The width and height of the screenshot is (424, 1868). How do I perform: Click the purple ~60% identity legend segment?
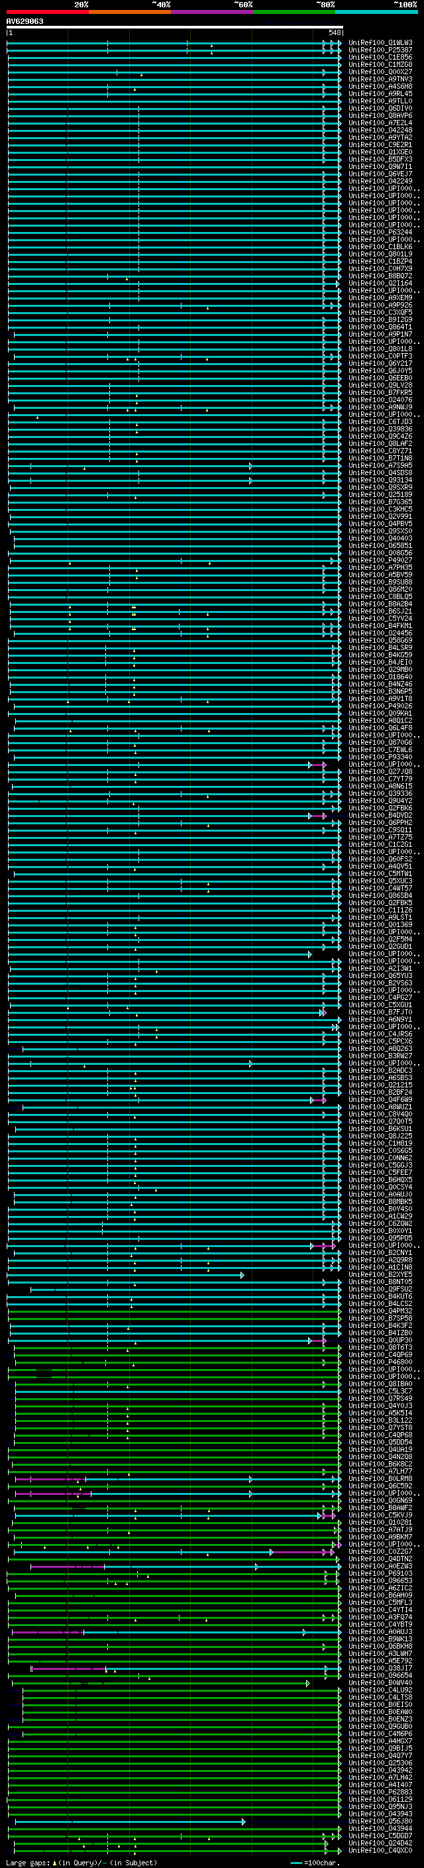tap(213, 12)
